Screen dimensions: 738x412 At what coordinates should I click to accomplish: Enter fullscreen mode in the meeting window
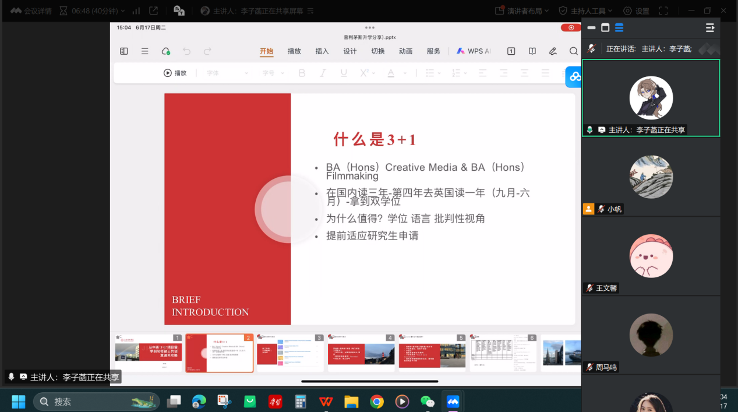point(663,10)
